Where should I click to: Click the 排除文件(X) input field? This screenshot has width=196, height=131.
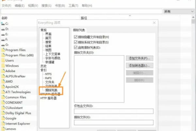(114, 123)
